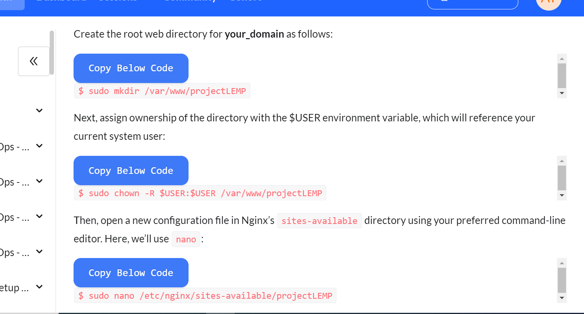Click the down arrow on the first code block scrollbar
584x314 pixels.
click(562, 94)
